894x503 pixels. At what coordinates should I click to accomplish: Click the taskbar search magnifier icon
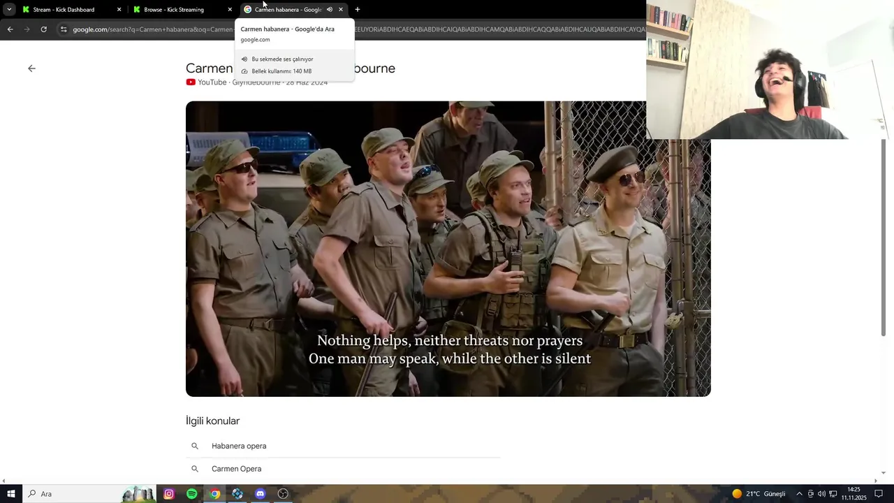click(x=31, y=494)
